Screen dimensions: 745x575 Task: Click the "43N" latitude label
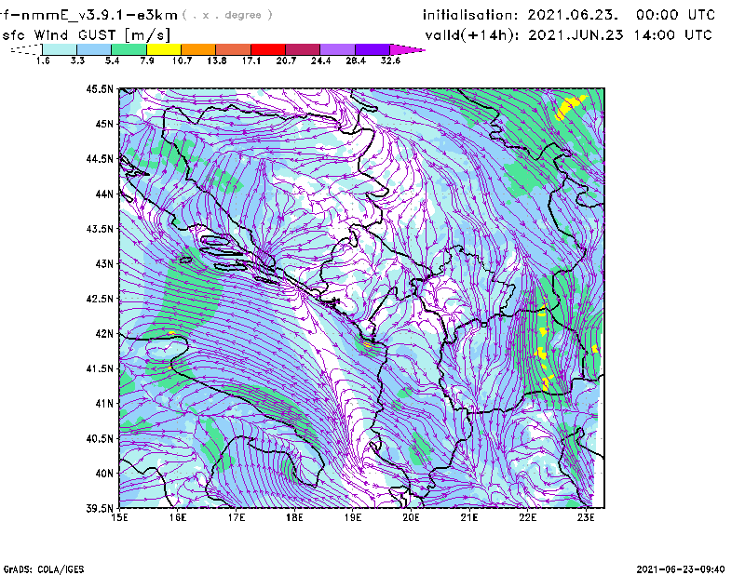click(x=104, y=263)
